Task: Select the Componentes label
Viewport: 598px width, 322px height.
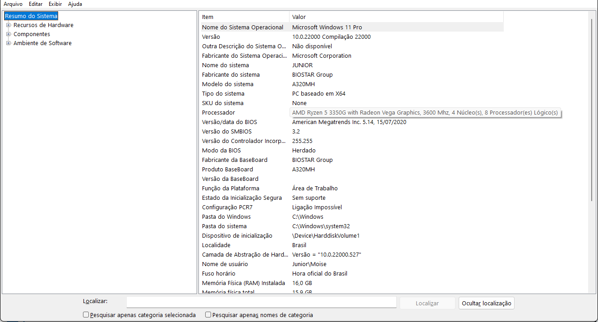Action: (32, 34)
